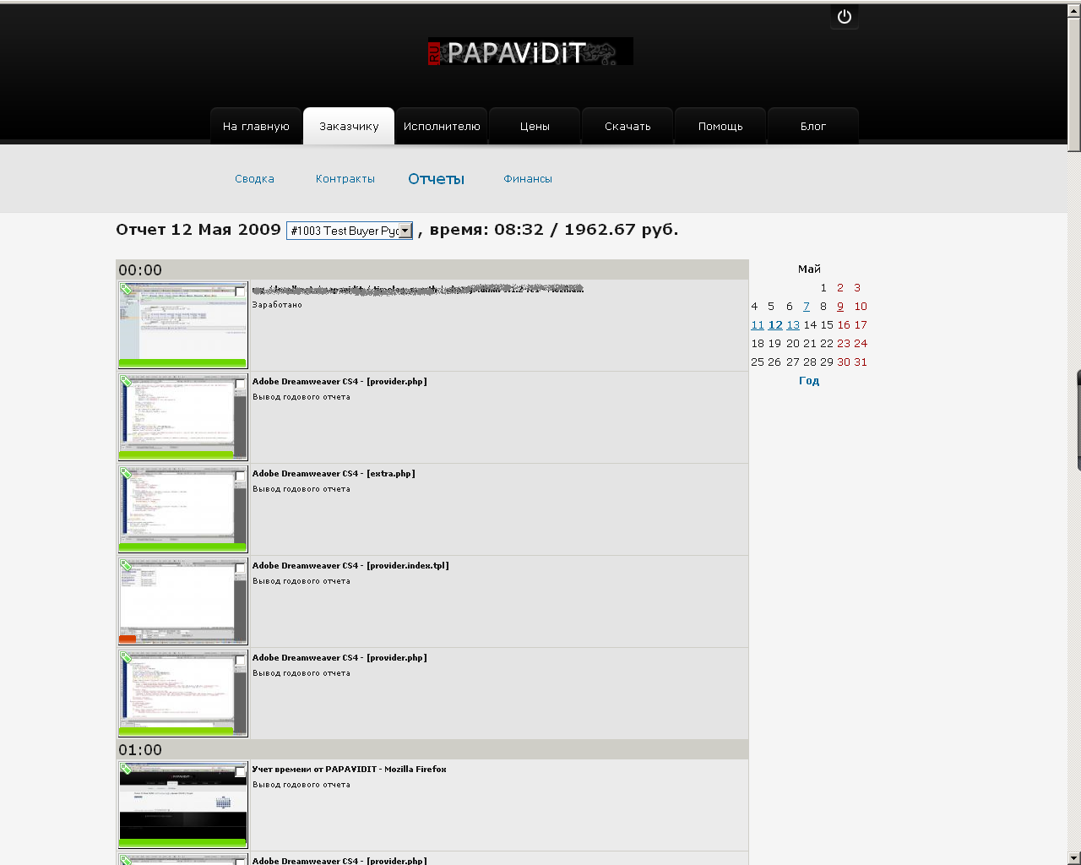Viewport: 1081px width, 865px height.
Task: Open calendar day 7 report
Action: (x=807, y=307)
